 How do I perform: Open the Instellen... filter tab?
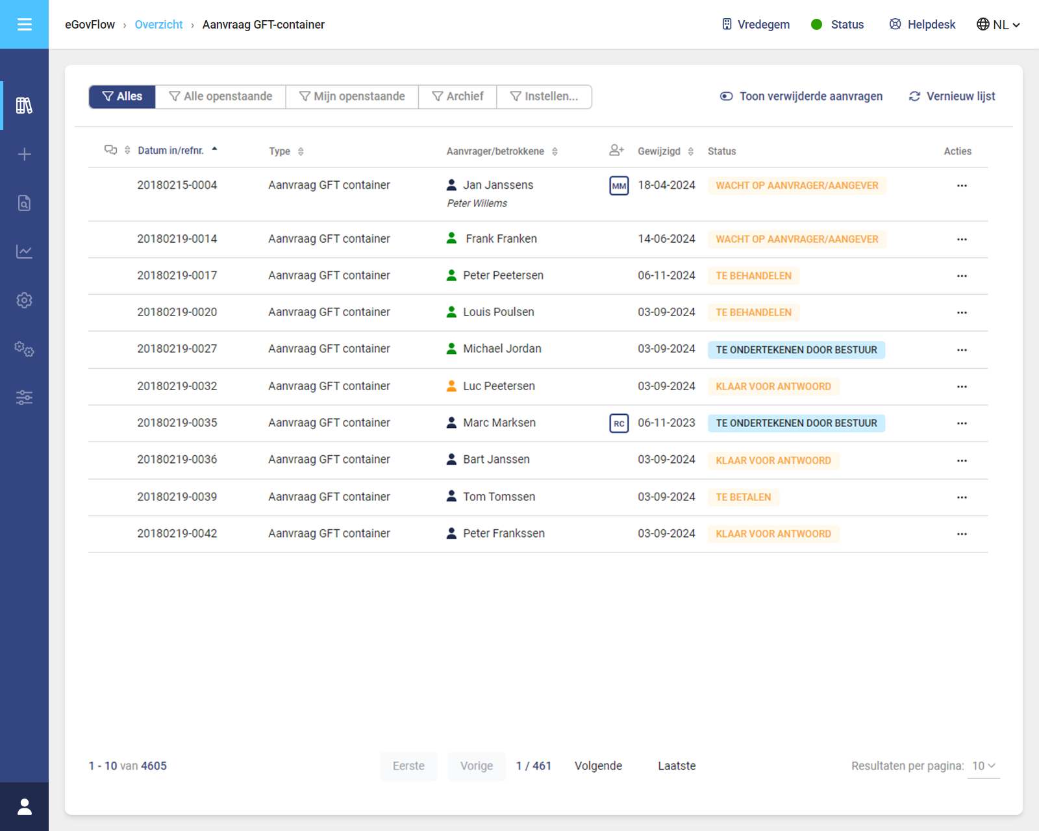(544, 97)
